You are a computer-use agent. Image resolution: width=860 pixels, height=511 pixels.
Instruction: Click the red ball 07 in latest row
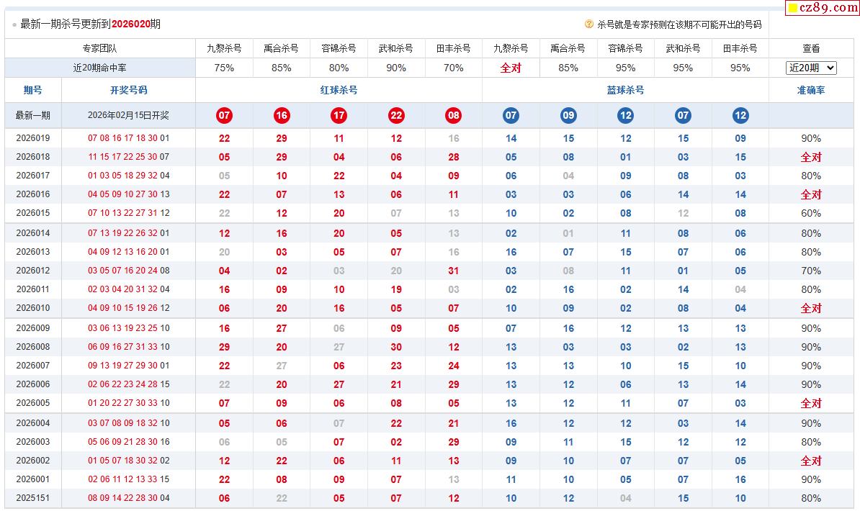pos(224,115)
